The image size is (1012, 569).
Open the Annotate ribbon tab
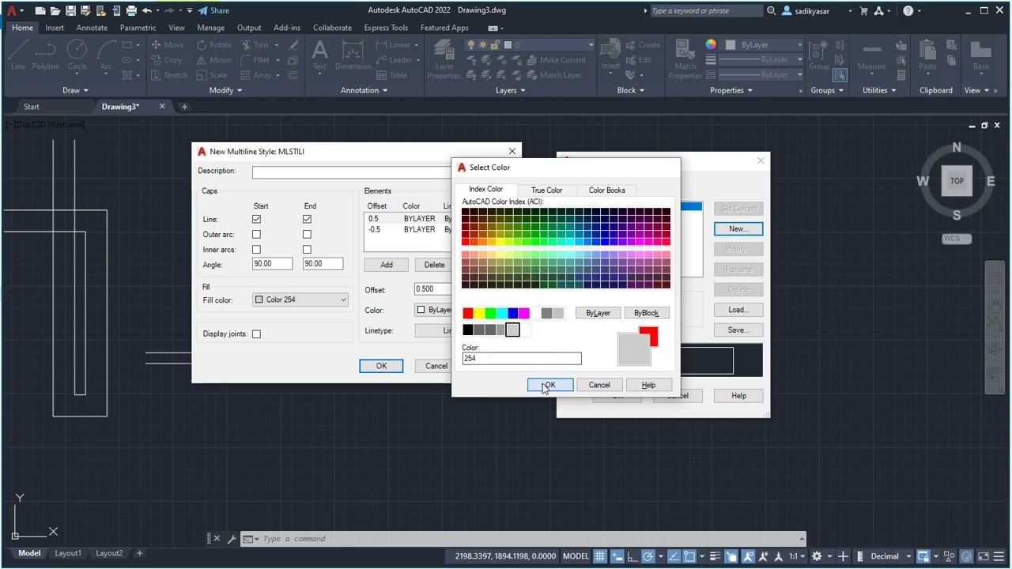(x=92, y=28)
